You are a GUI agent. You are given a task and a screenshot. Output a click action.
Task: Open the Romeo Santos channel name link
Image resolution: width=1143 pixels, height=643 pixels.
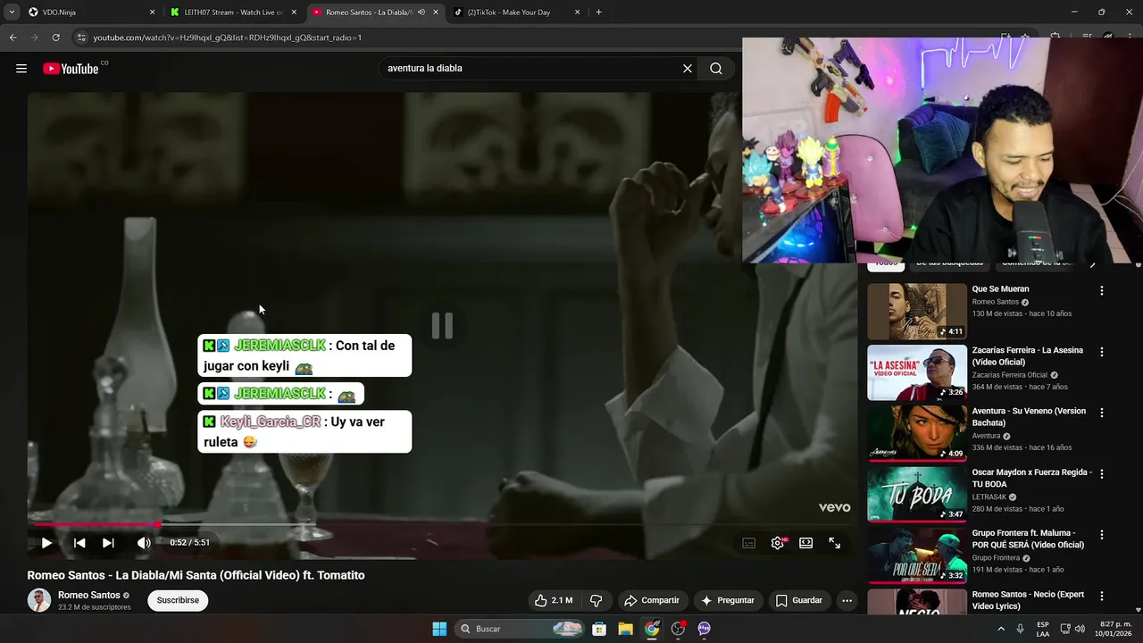pyautogui.click(x=89, y=595)
